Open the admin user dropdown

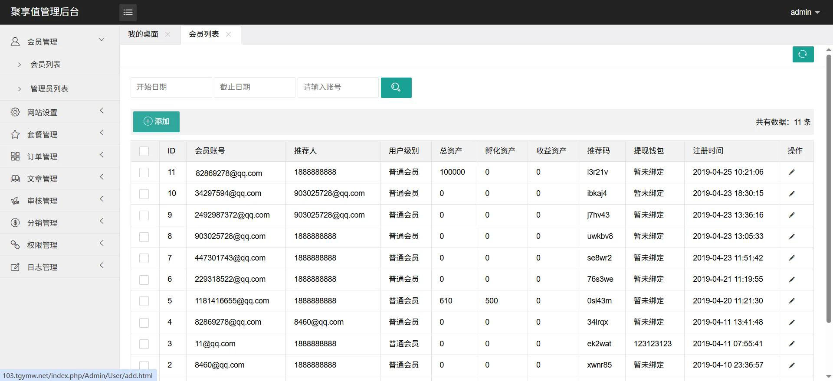coord(804,12)
